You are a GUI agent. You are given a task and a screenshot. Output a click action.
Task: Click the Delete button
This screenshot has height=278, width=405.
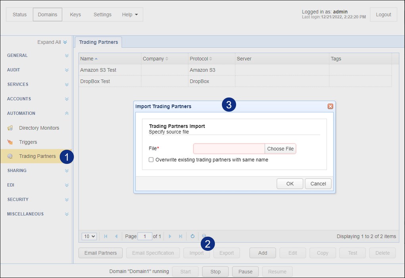(x=382, y=253)
